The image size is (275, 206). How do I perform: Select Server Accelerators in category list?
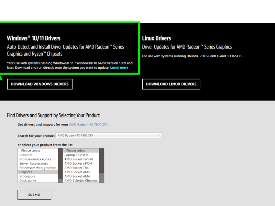[38, 163]
